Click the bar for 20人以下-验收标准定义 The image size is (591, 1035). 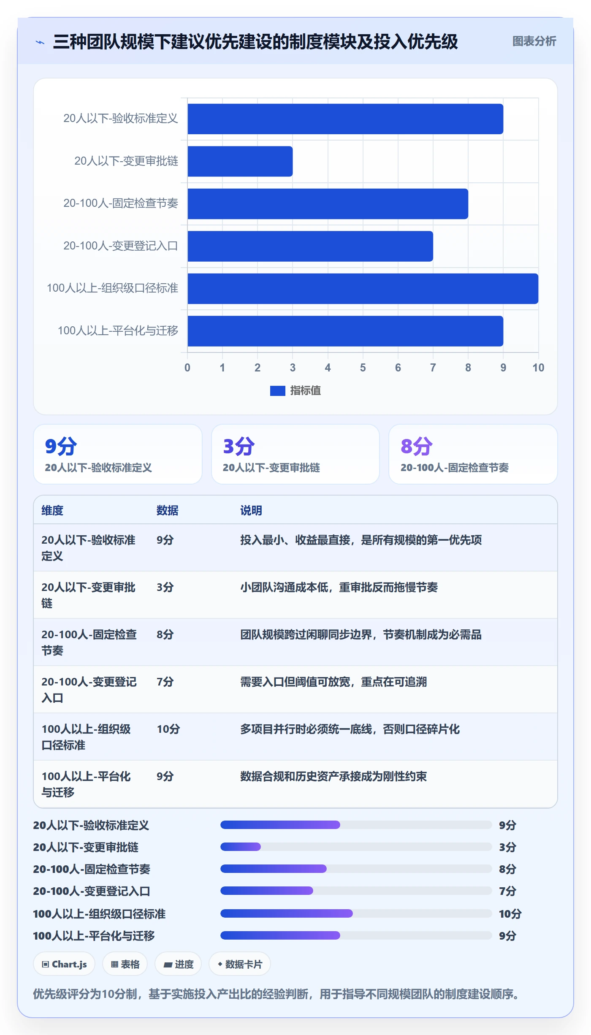[x=345, y=119]
